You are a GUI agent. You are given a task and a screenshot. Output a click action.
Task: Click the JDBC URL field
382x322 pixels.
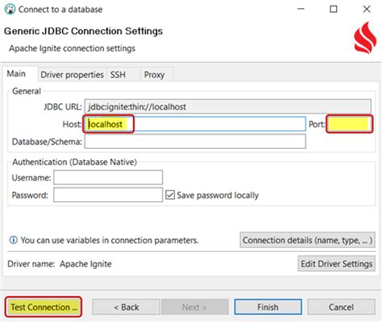(x=228, y=106)
